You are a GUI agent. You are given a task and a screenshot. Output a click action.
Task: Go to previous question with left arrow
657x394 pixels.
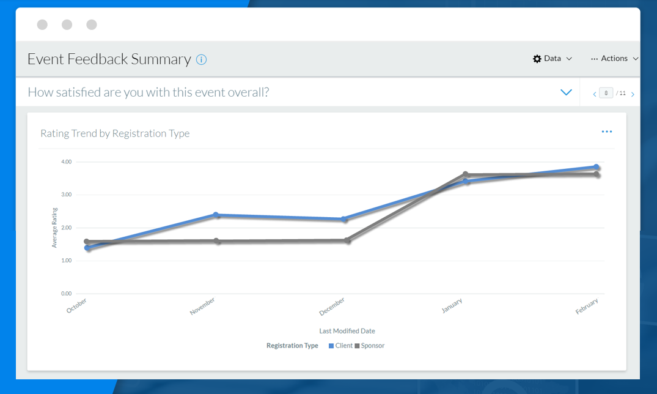[x=595, y=94]
